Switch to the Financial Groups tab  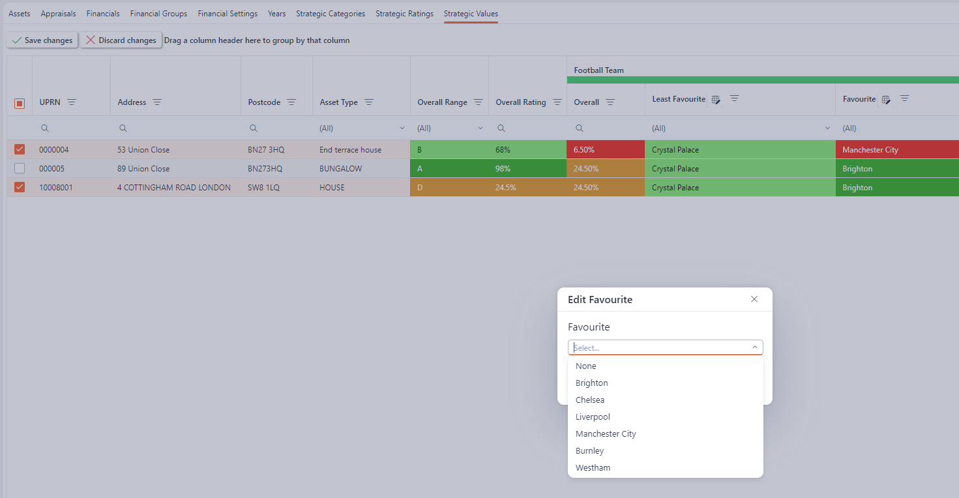pyautogui.click(x=158, y=14)
